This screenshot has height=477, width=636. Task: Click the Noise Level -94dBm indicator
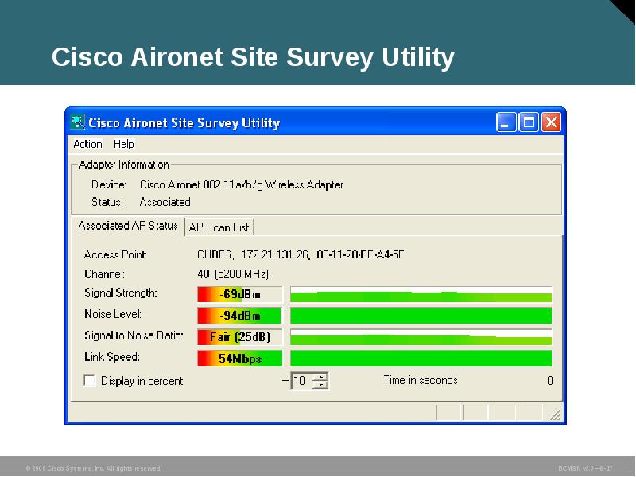(x=238, y=315)
